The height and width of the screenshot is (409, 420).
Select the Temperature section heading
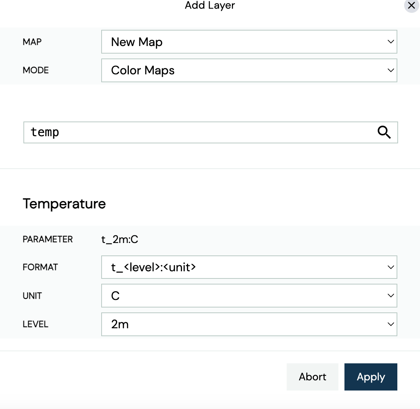[64, 204]
